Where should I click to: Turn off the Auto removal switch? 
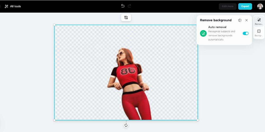click(246, 33)
